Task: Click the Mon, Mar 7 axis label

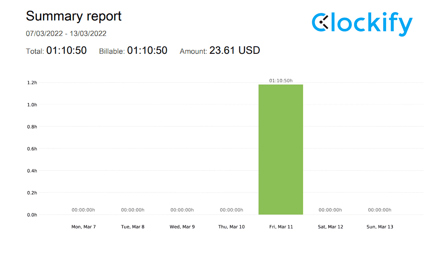Action: pos(84,227)
